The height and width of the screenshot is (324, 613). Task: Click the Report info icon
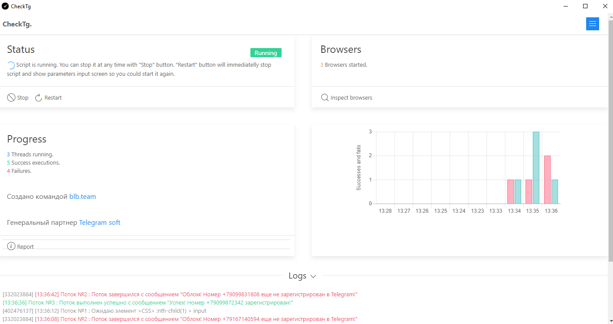11,246
